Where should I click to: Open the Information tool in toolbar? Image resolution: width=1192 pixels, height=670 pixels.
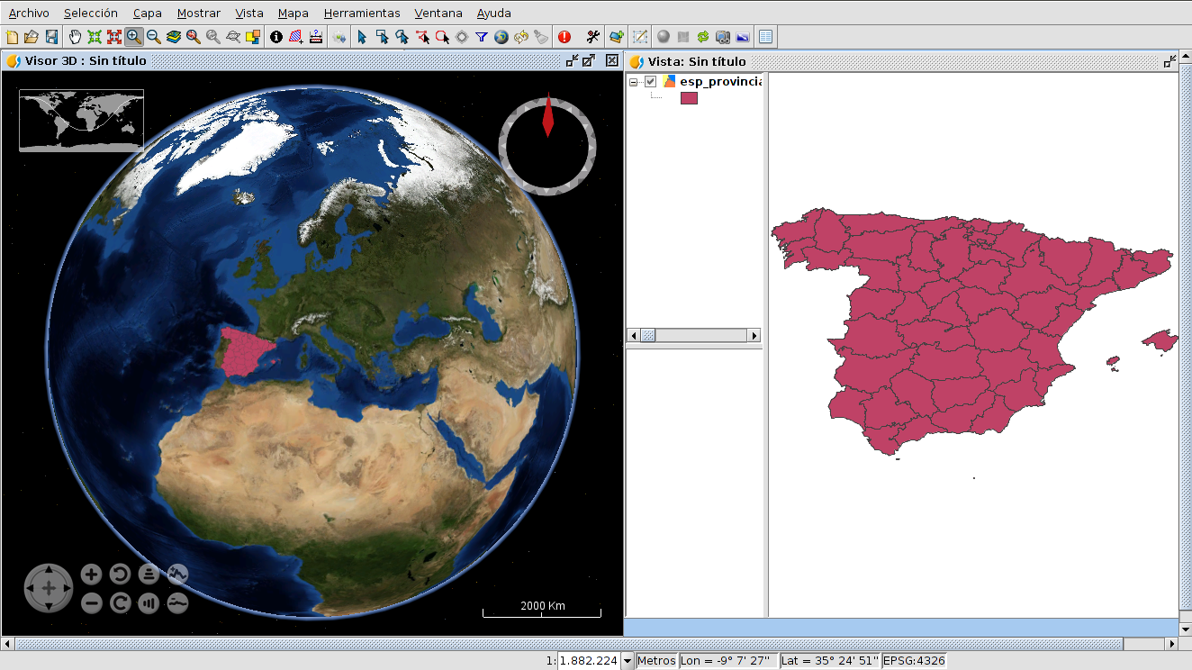(x=275, y=37)
